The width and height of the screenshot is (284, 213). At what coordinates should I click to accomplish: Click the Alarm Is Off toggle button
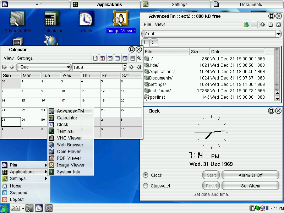(250, 175)
